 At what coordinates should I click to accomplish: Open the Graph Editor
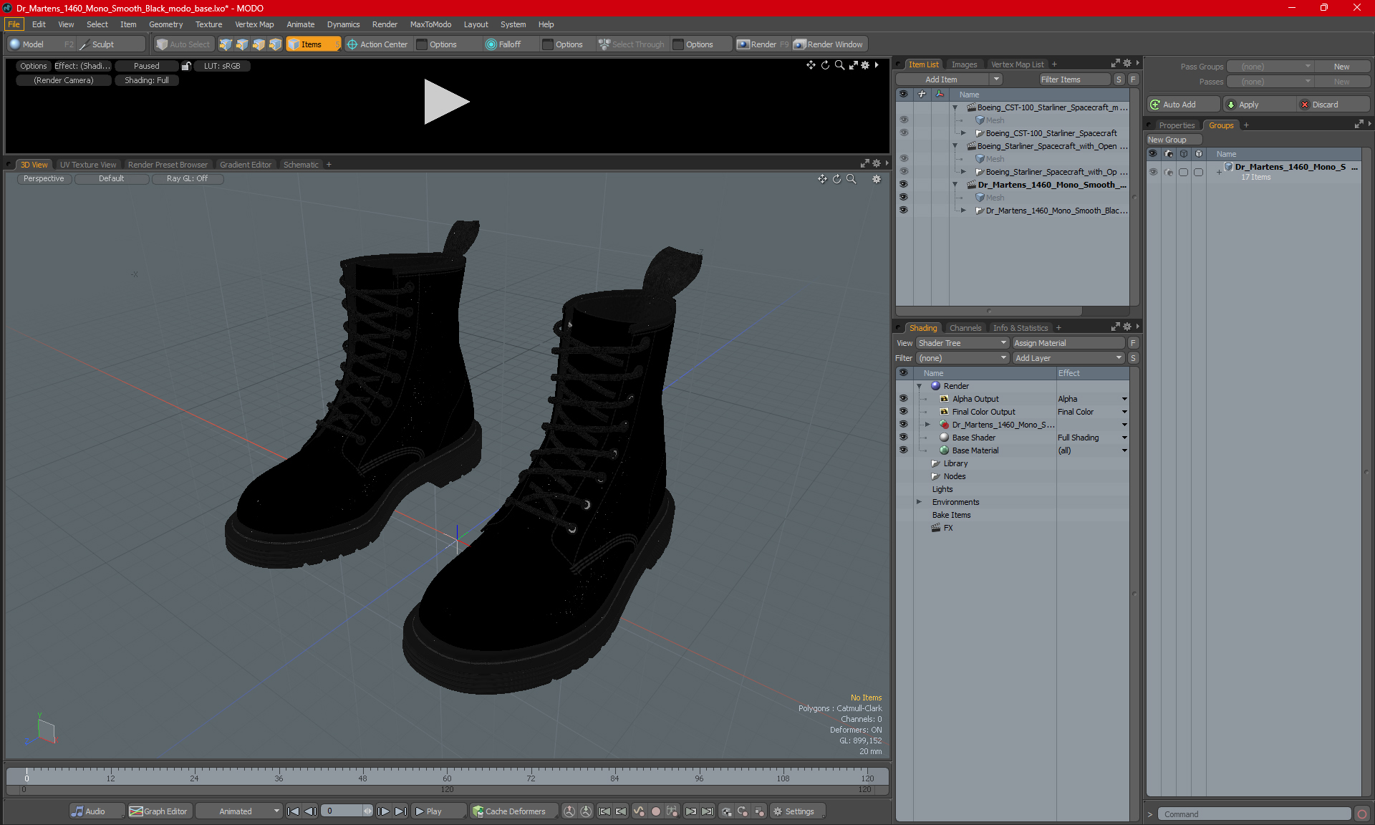[x=159, y=811]
